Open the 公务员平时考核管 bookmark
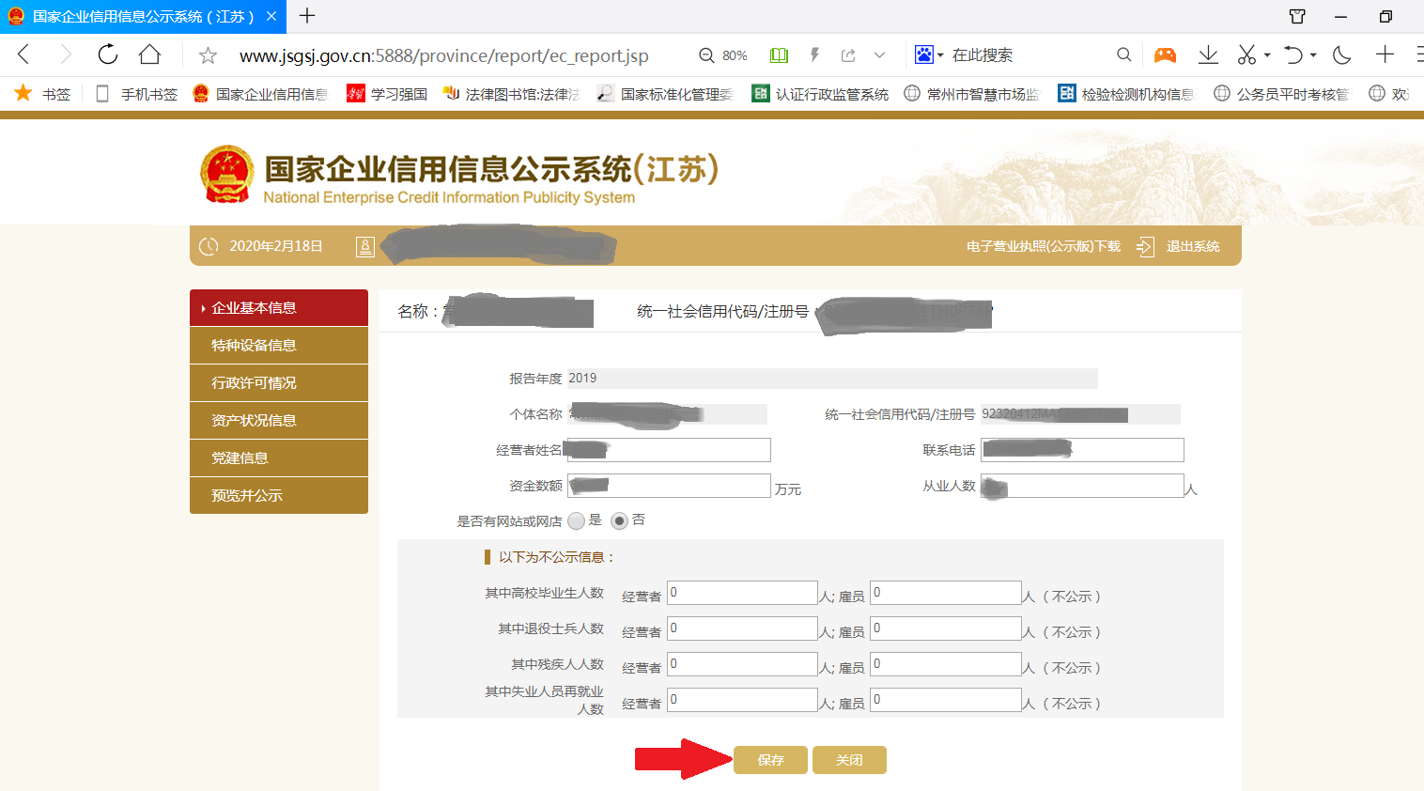The width and height of the screenshot is (1424, 791). coord(1281,93)
